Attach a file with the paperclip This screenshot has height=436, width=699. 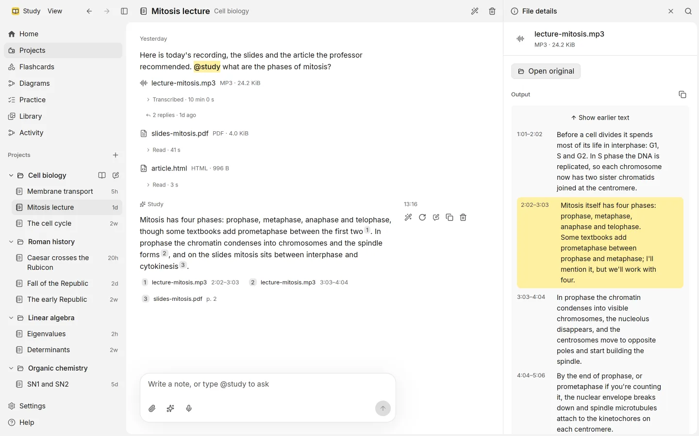click(x=152, y=408)
